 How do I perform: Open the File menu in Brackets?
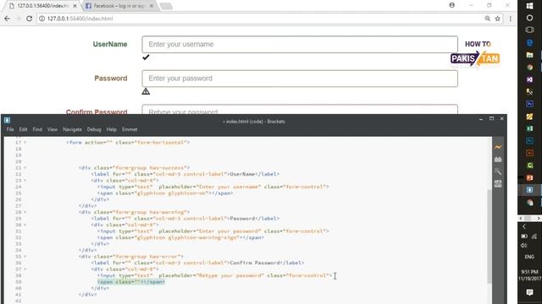[10, 129]
